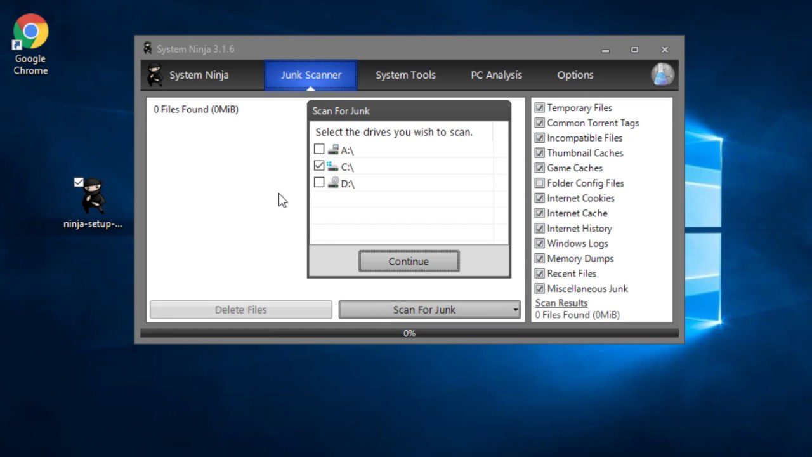Open the Scan For Junk dropdown arrow
Screen dimensions: 812x457
(x=515, y=310)
